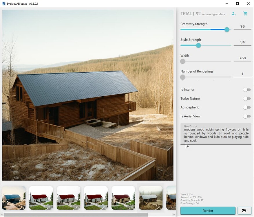Click the Veras logo in the title bar
Image resolution: width=254 pixels, height=217 pixels.
pos(4,4)
